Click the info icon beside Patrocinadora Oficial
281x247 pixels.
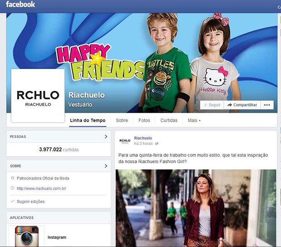[x=12, y=178]
